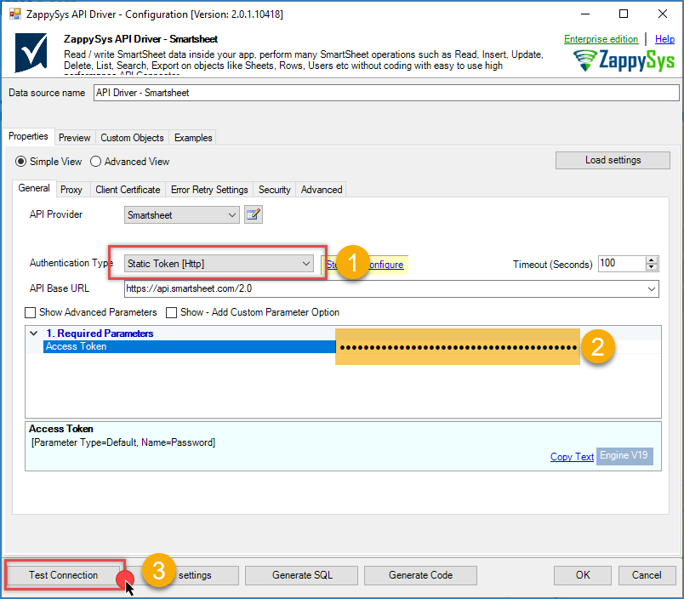This screenshot has height=599, width=684.
Task: Click the ZappySys application title bar icon
Action: [15, 14]
